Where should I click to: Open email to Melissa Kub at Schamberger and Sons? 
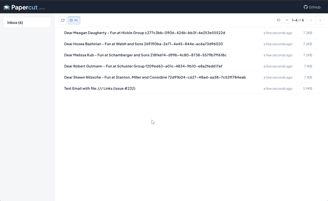coord(191,55)
